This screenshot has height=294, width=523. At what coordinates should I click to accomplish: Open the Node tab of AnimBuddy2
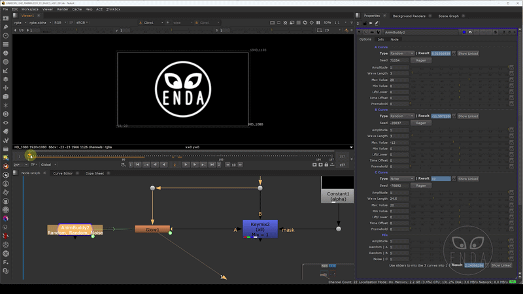pyautogui.click(x=394, y=39)
